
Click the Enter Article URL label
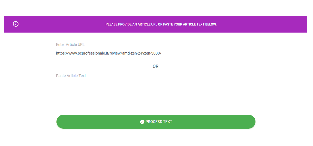coord(70,45)
